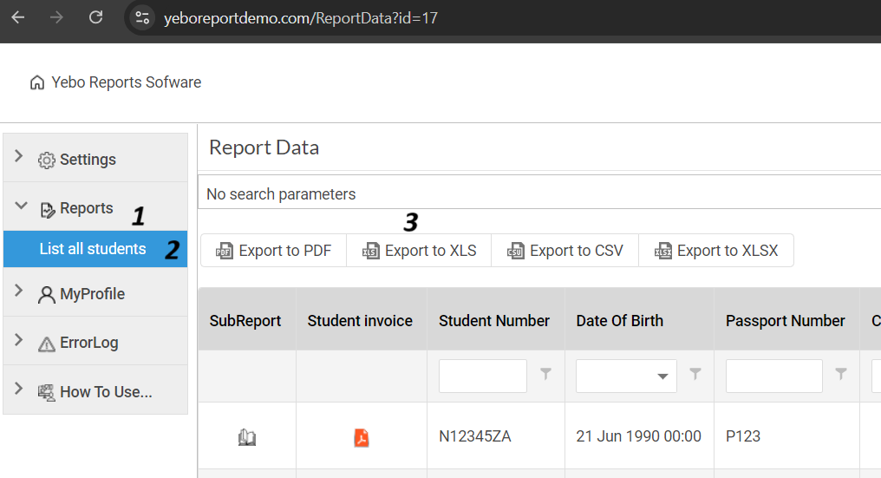Export the report to PDF
The image size is (881, 478).
click(274, 250)
